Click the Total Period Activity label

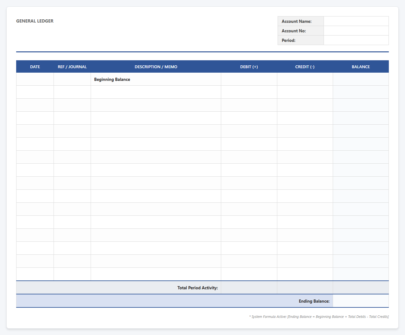click(x=197, y=288)
